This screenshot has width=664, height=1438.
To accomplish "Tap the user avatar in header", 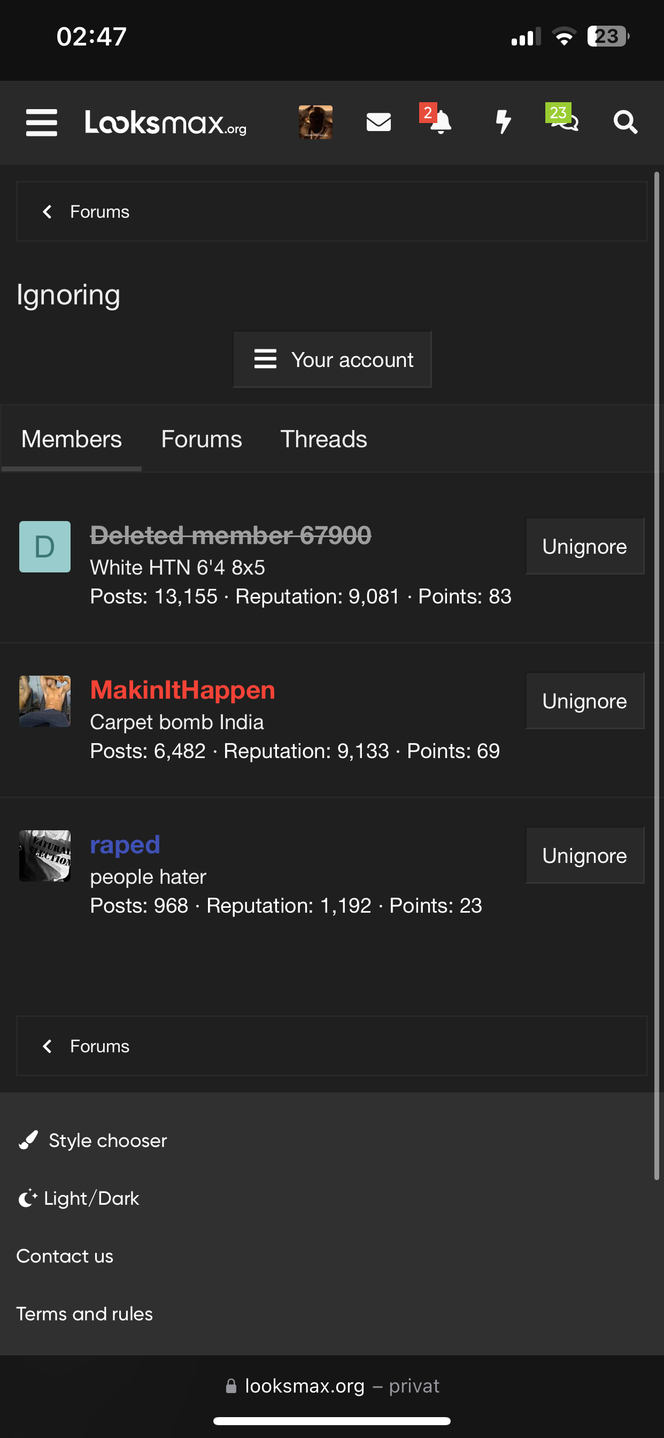I will (x=315, y=123).
